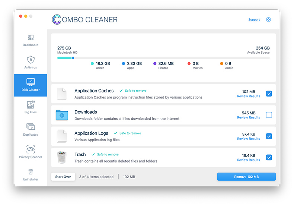Click the Application Caches file icon
The width and height of the screenshot is (294, 205).
(62, 94)
